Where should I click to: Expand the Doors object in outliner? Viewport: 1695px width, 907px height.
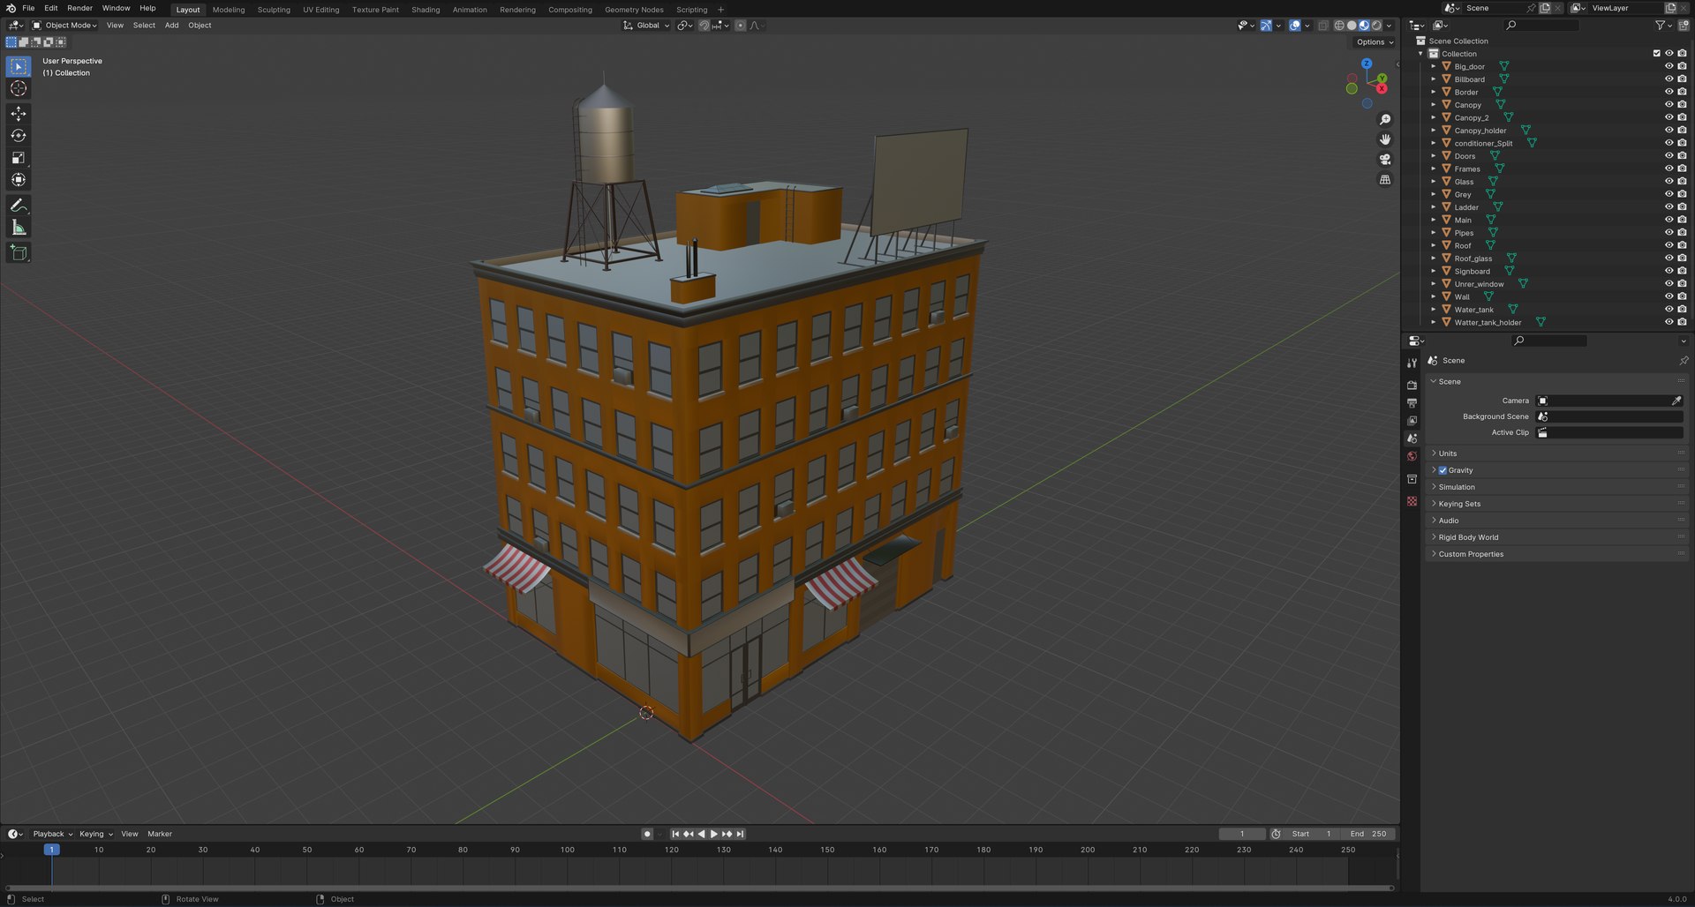(1433, 156)
